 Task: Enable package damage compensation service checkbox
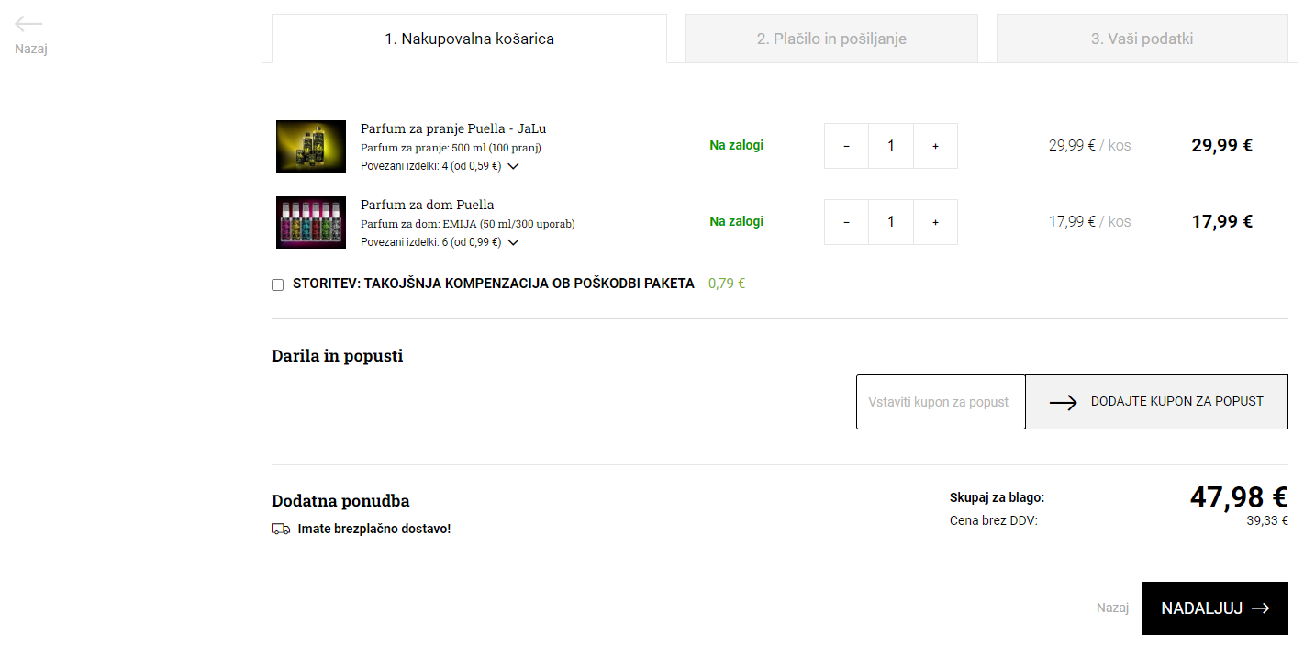point(277,284)
